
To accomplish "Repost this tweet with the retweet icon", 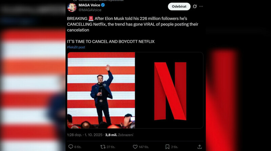I will (103, 147).
